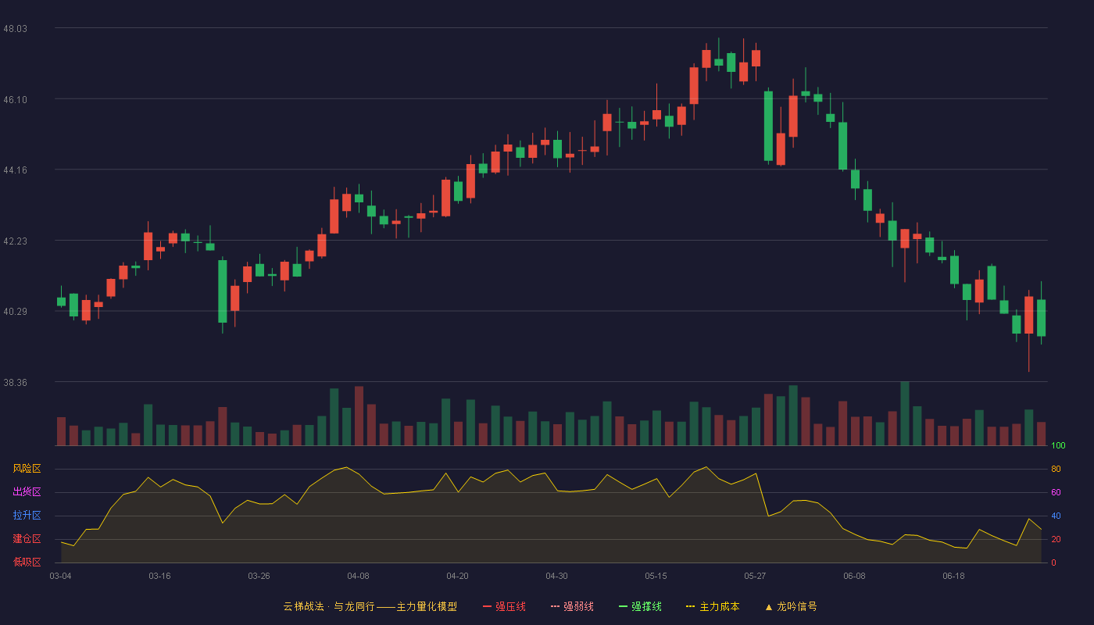The height and width of the screenshot is (625, 1094).
Task: Select the 04-30 date label
Action: (556, 576)
